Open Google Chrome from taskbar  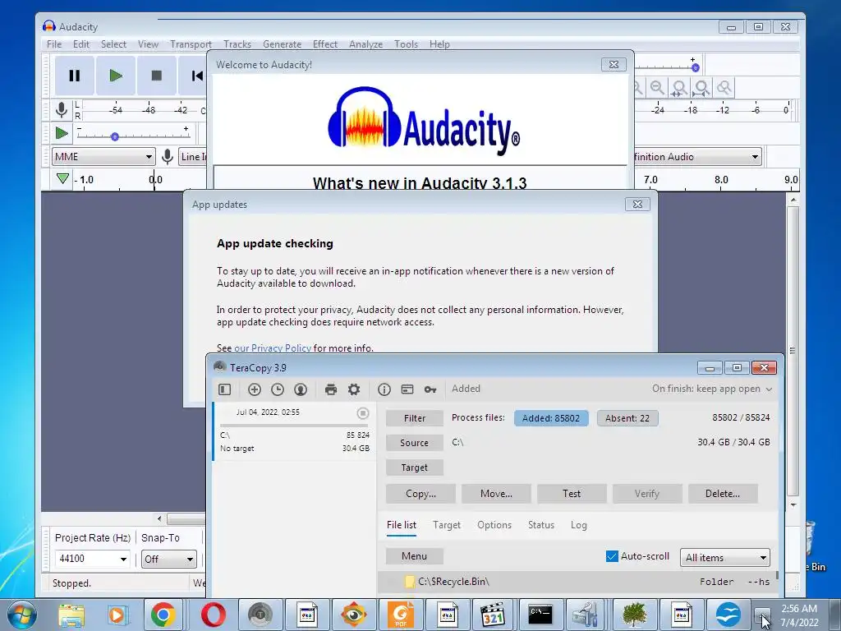tap(163, 615)
